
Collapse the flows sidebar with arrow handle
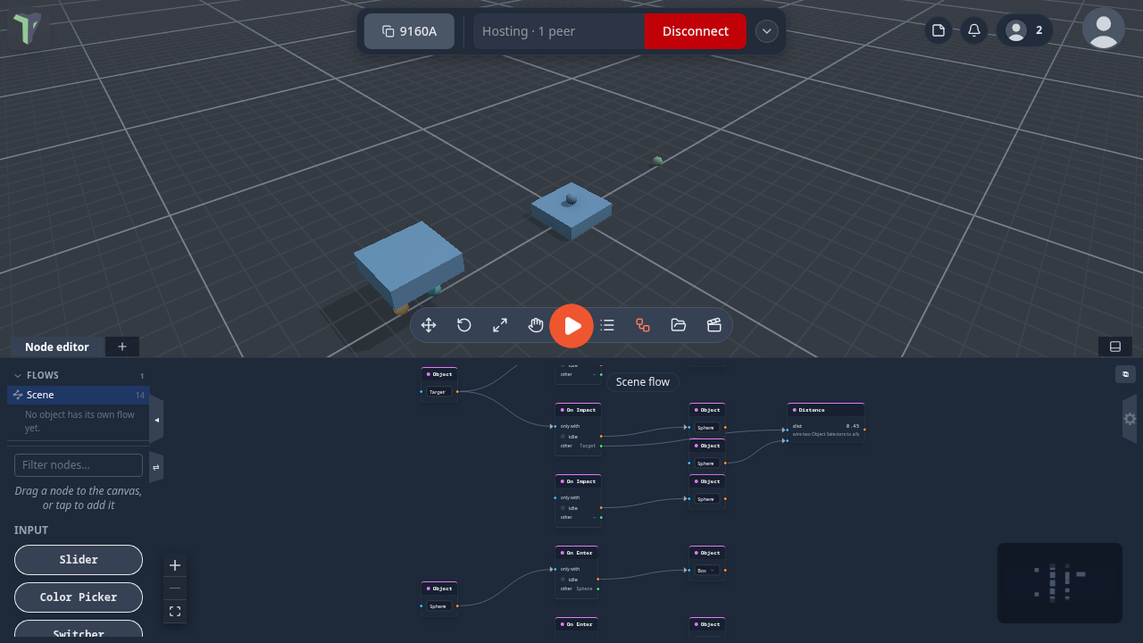pyautogui.click(x=156, y=420)
